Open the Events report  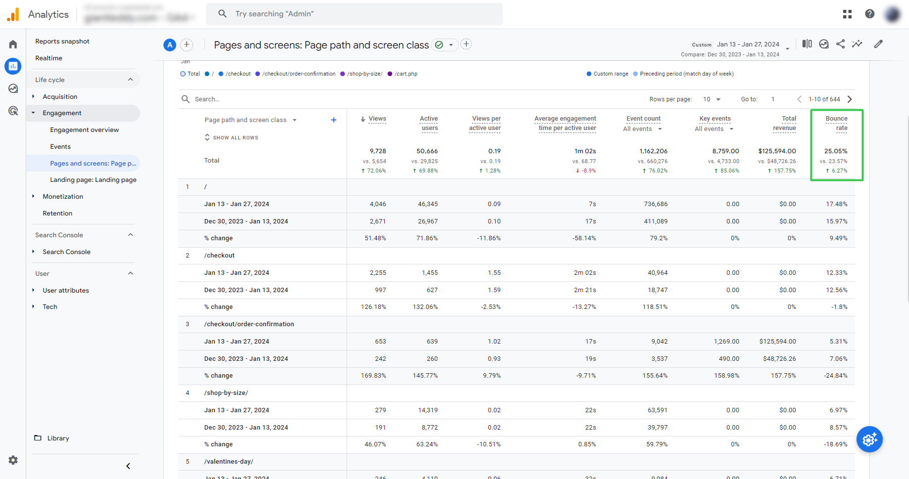(x=60, y=147)
